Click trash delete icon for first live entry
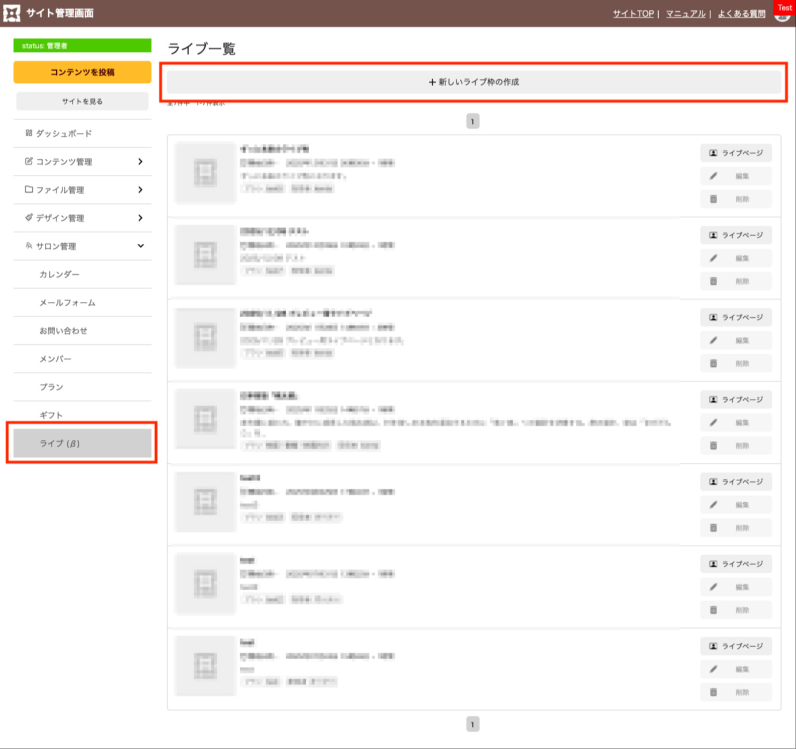This screenshot has width=796, height=749. [x=713, y=199]
